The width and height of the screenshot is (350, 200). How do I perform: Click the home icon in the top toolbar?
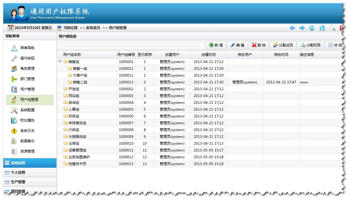pos(322,28)
